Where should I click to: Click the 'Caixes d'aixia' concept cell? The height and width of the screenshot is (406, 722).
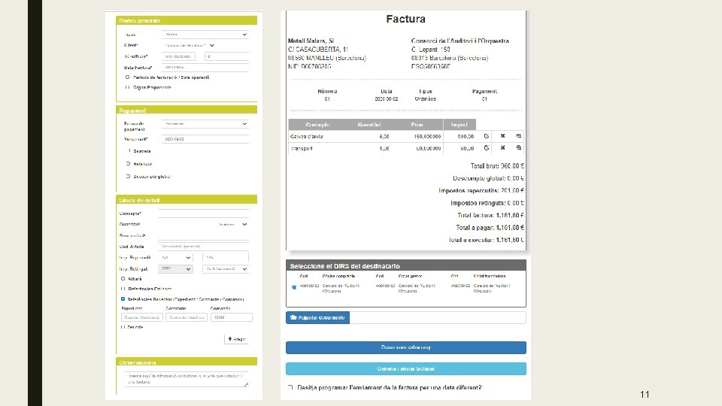pyautogui.click(x=307, y=137)
